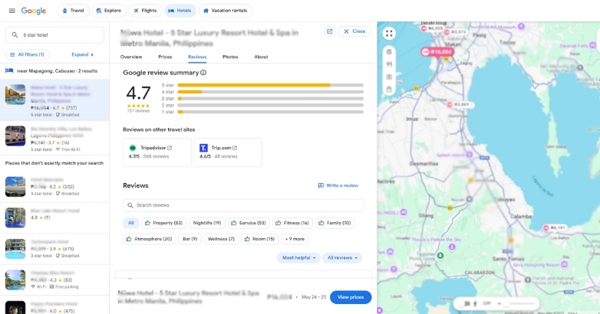Click the magnifier icon in Search reviews
Image resolution: width=600 pixels, height=314 pixels.
click(x=130, y=205)
